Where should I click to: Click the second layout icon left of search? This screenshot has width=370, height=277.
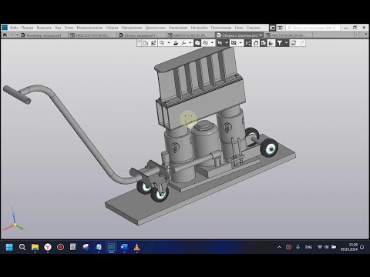pyautogui.click(x=280, y=28)
